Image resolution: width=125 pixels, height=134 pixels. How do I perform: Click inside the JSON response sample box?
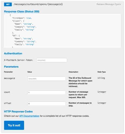click(62, 31)
